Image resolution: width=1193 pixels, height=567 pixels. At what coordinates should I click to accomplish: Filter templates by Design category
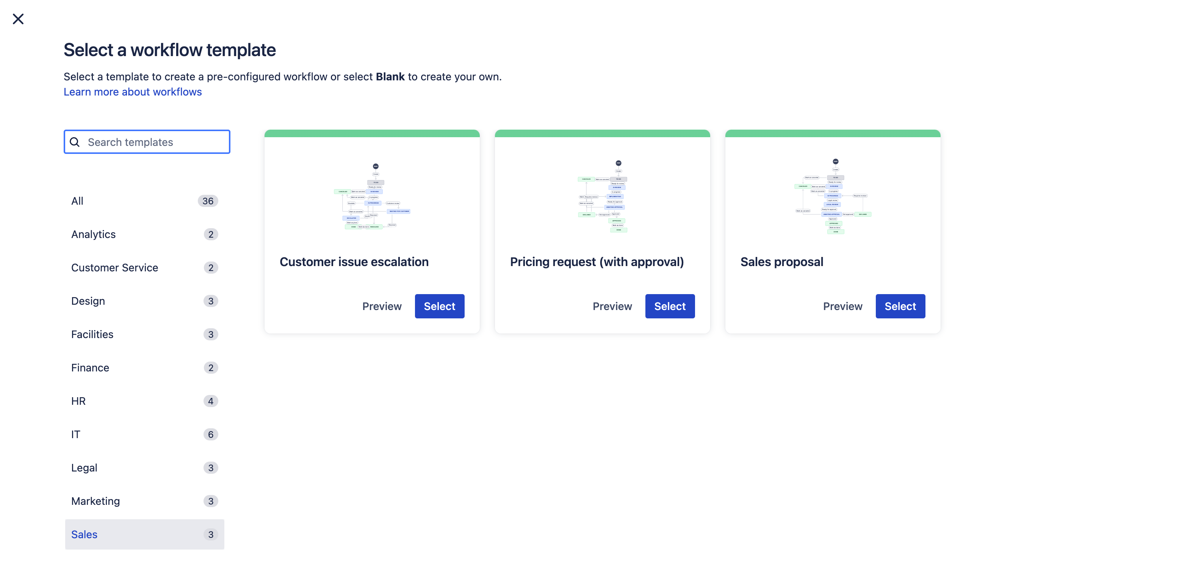pos(88,301)
